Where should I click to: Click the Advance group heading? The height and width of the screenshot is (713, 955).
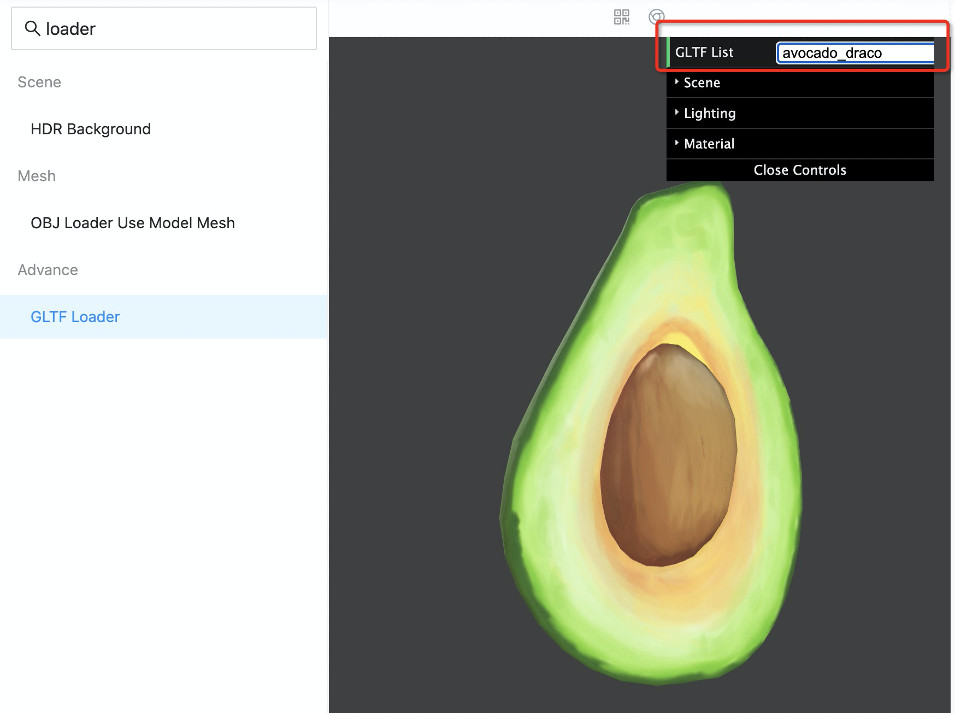tap(48, 270)
